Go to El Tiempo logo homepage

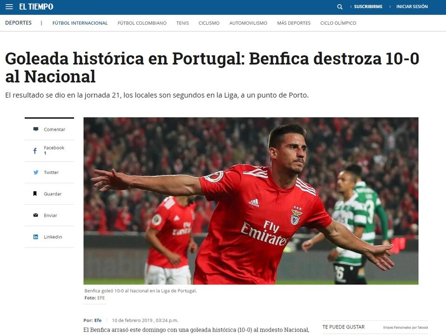click(x=36, y=7)
